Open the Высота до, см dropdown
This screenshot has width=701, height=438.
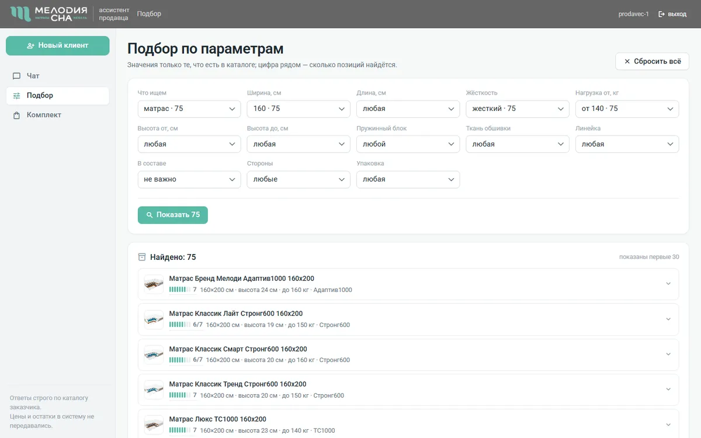tap(299, 144)
